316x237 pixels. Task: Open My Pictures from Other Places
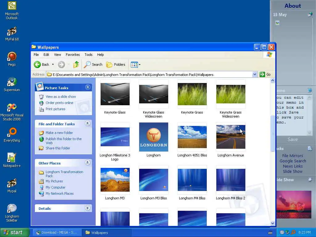54,181
